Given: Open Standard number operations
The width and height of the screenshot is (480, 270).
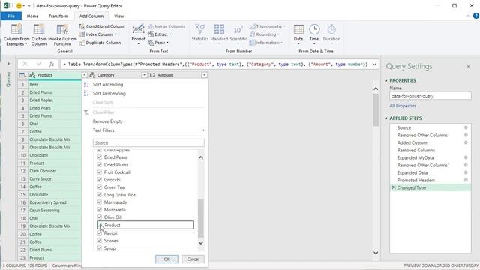Looking at the screenshot, I should [x=219, y=34].
